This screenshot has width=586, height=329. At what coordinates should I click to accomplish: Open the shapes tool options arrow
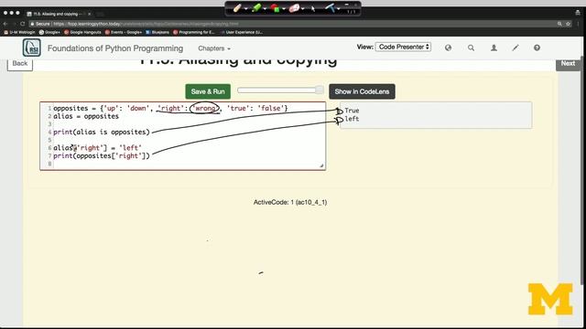[284, 8]
